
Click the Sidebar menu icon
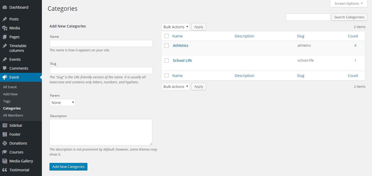pos(5,125)
